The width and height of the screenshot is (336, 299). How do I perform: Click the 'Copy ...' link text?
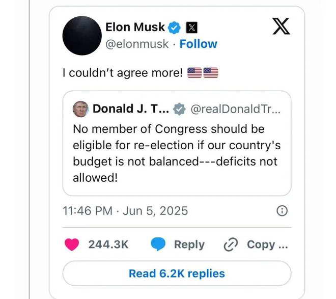(x=267, y=244)
